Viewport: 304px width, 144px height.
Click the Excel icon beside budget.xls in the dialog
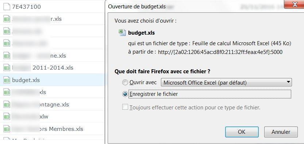point(122,33)
